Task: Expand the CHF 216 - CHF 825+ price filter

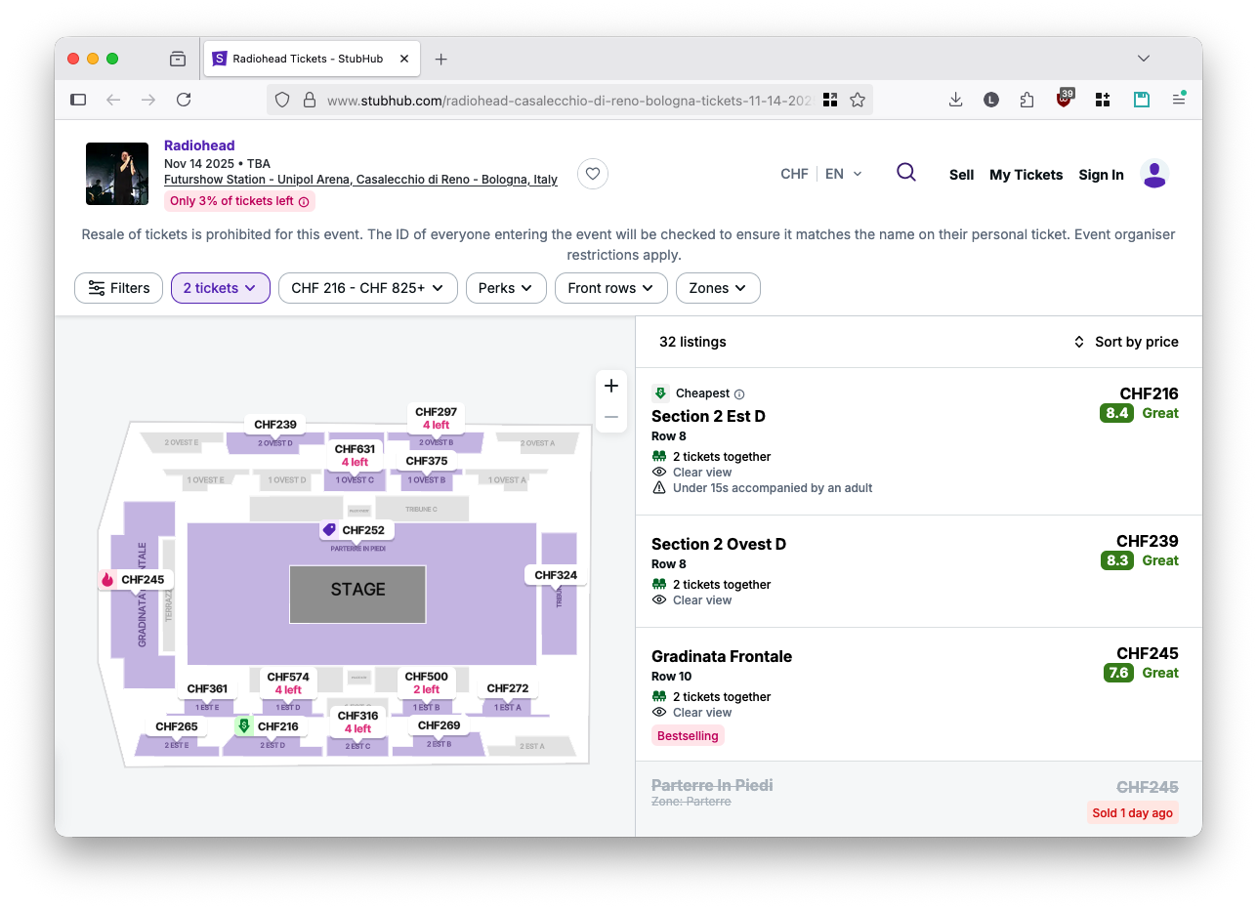Action: pyautogui.click(x=367, y=288)
